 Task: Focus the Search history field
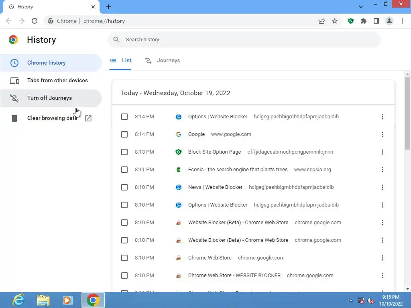244,40
